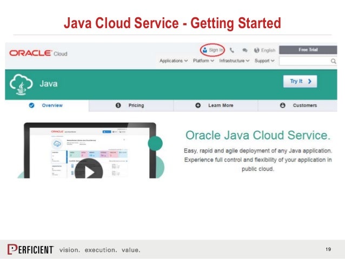This screenshot has height=259, width=345.
Task: Switch to the Overview tab
Action: (47, 105)
